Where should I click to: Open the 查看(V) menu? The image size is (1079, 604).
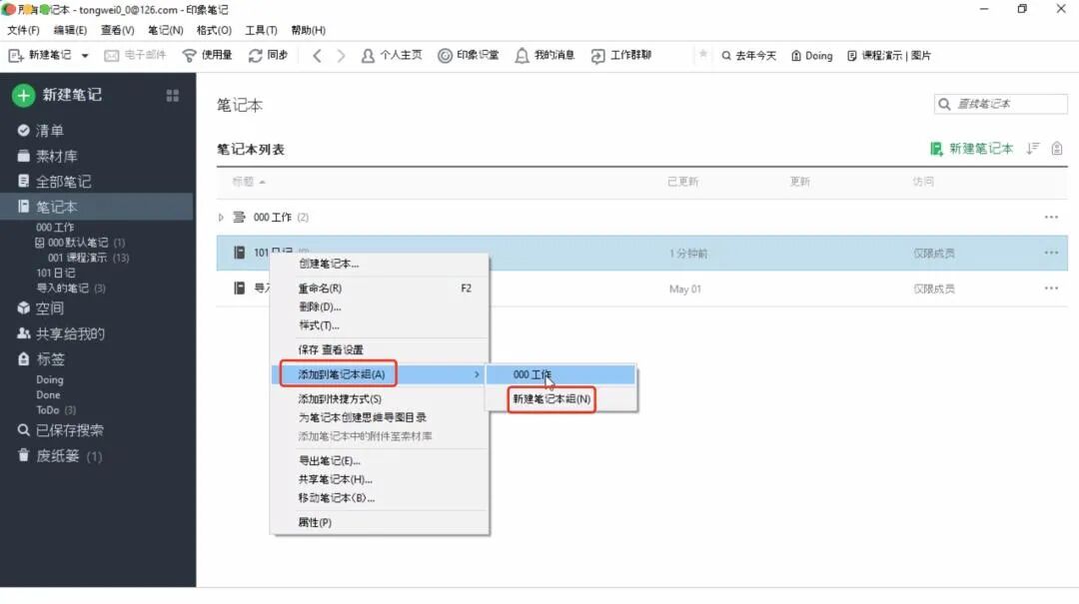coord(117,30)
